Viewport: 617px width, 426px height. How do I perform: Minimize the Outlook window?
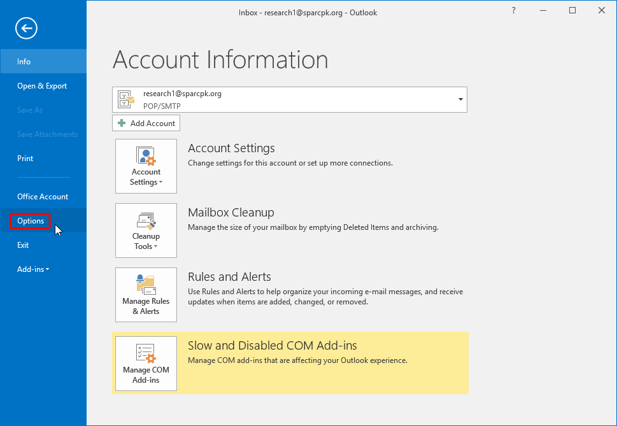pyautogui.click(x=543, y=10)
